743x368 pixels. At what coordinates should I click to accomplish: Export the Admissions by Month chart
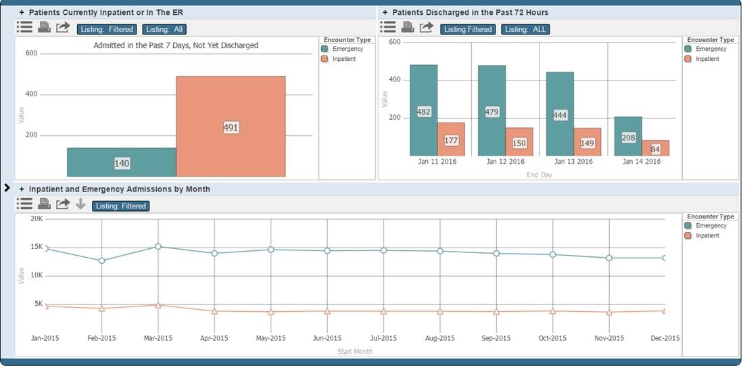(x=63, y=204)
